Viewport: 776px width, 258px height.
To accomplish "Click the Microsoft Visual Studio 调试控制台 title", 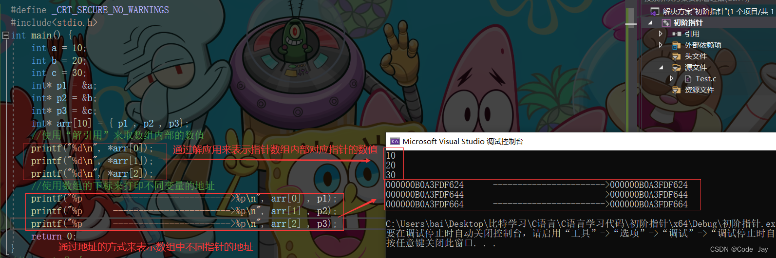I will tap(463, 141).
